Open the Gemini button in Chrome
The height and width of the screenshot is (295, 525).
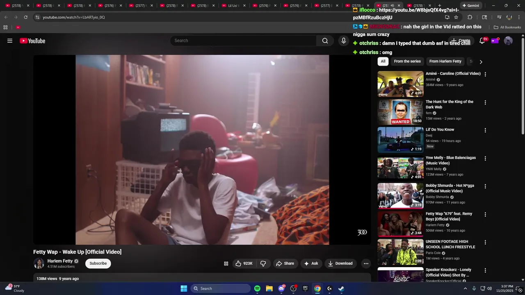tap(470, 6)
